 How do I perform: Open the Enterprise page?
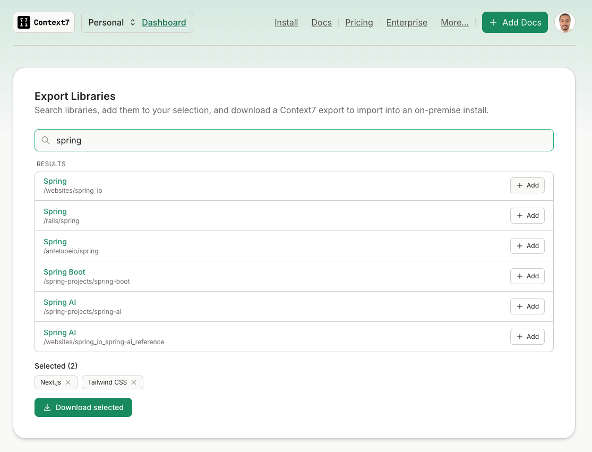407,23
